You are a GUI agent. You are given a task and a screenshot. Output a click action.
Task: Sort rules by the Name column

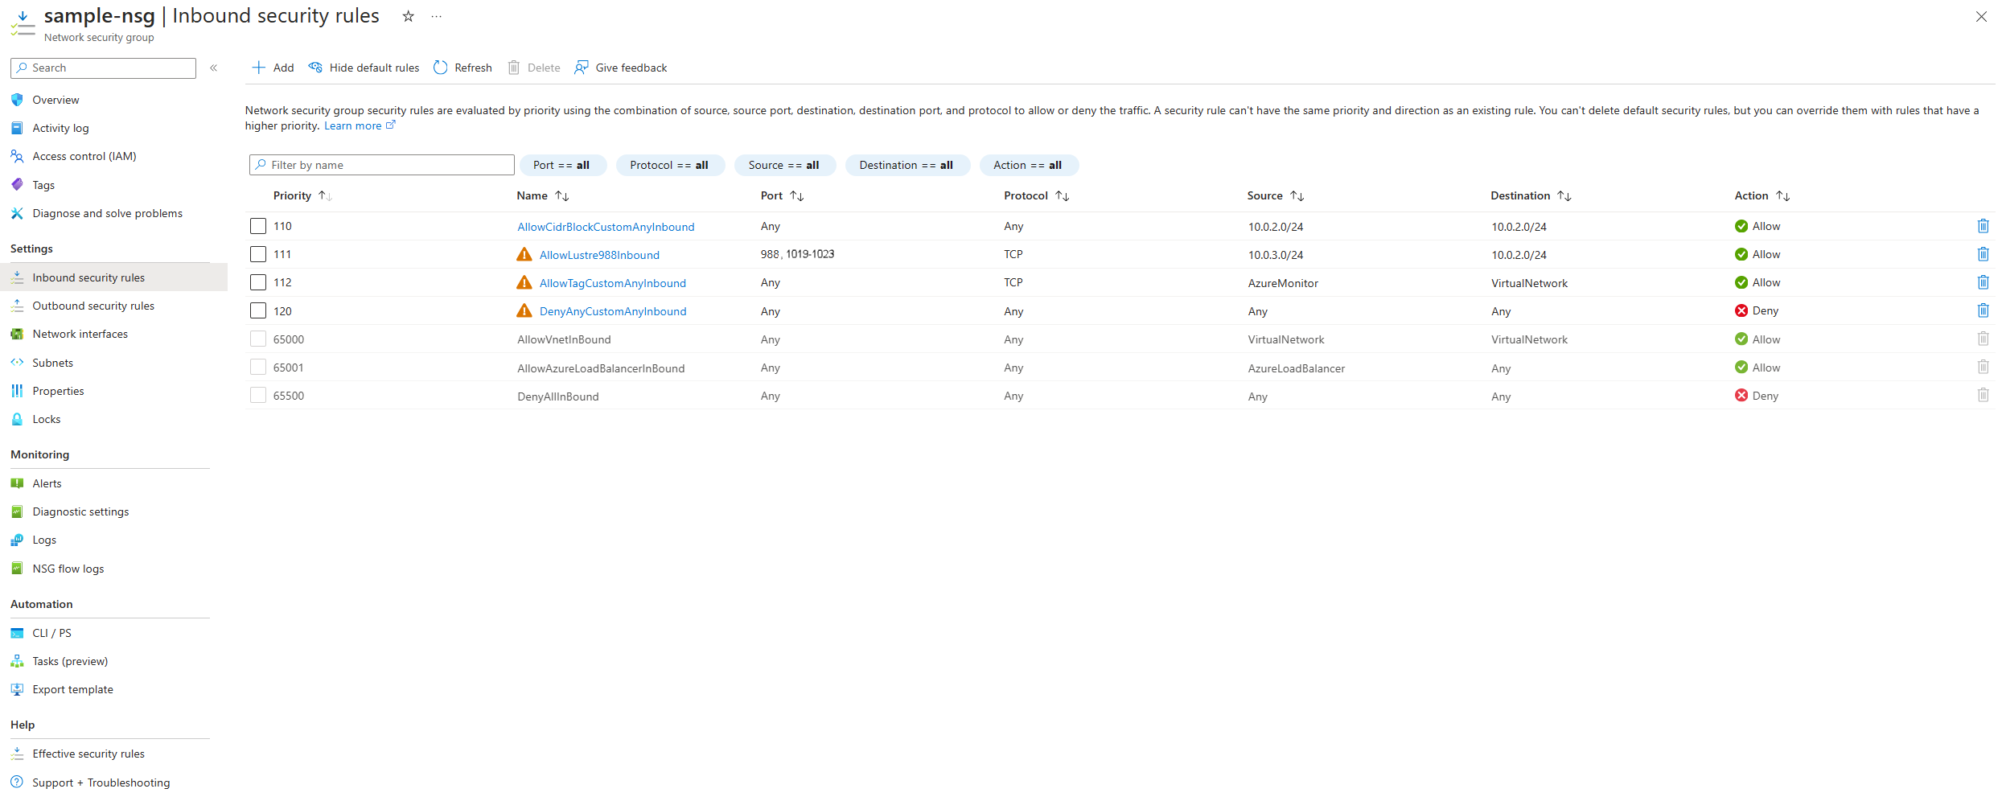543,195
